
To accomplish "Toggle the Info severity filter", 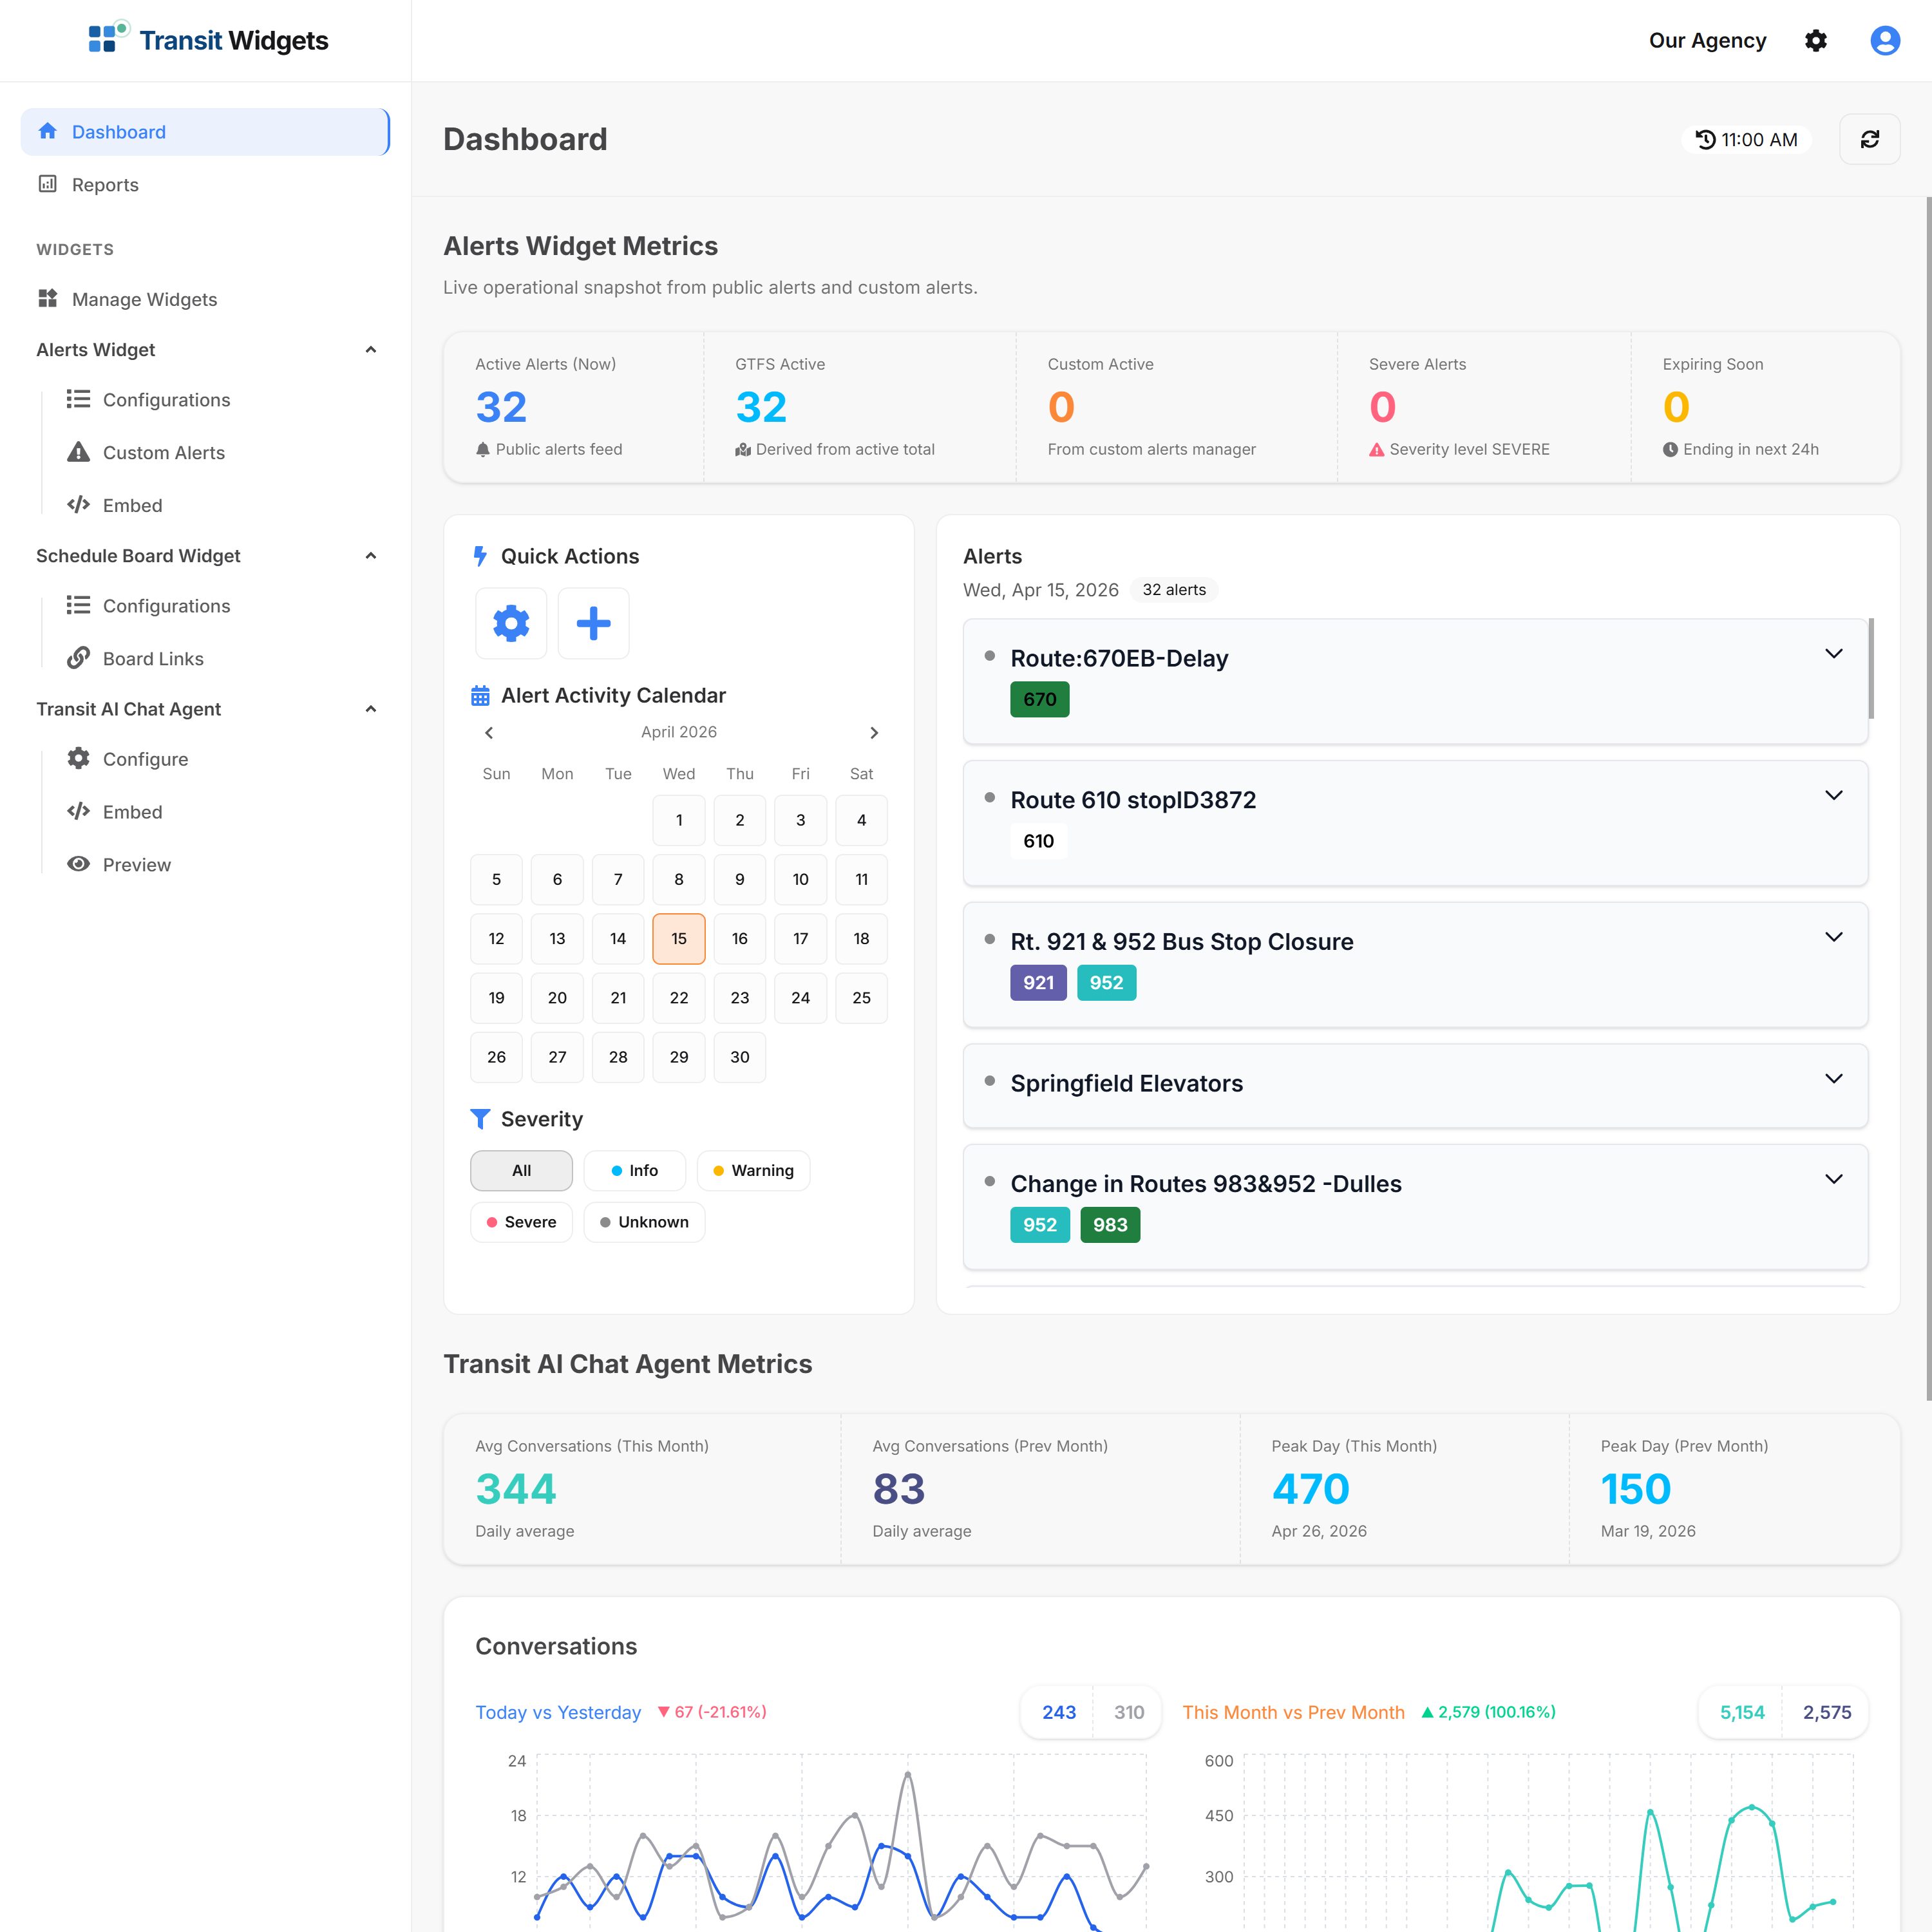I will tap(634, 1170).
